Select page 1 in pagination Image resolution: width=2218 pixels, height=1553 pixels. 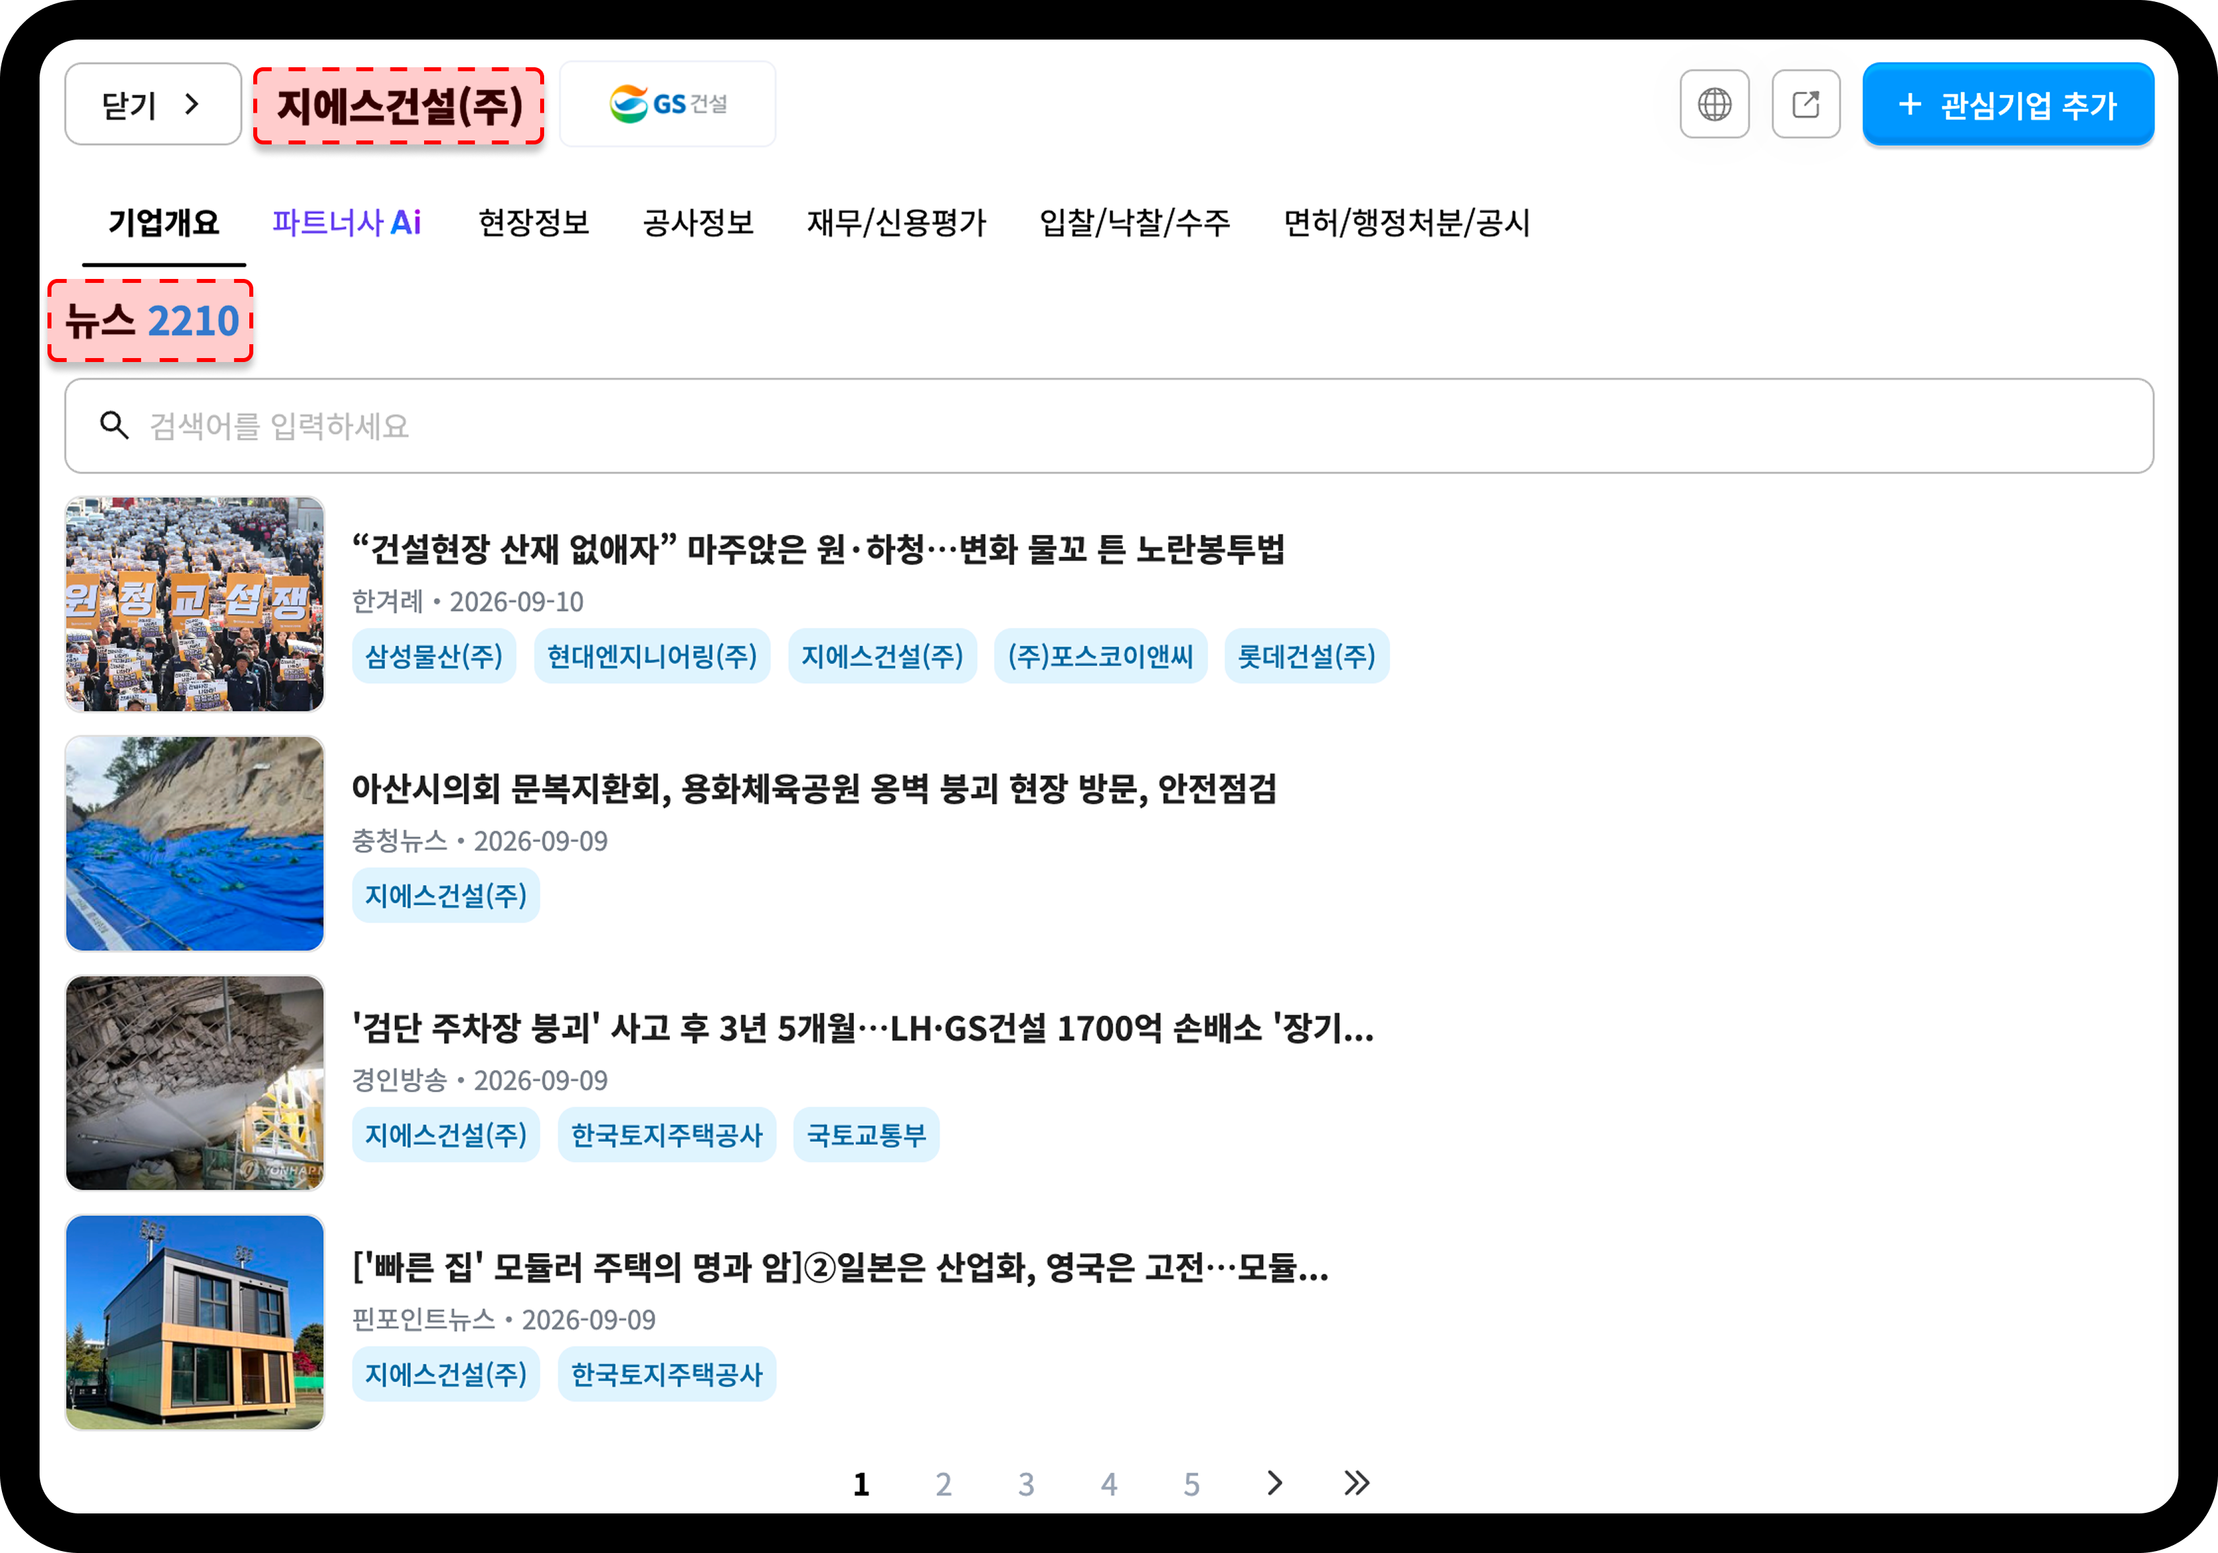861,1484
